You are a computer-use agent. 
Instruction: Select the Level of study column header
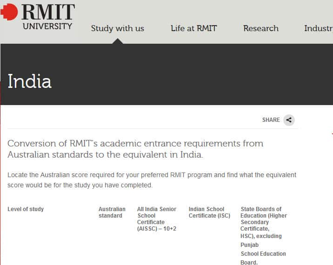click(26, 209)
